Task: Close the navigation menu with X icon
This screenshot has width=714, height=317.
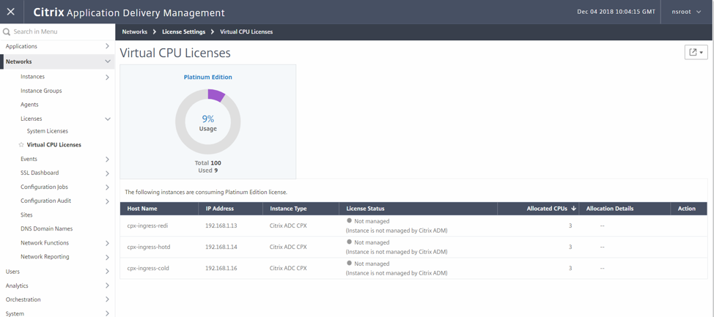Action: click(11, 12)
